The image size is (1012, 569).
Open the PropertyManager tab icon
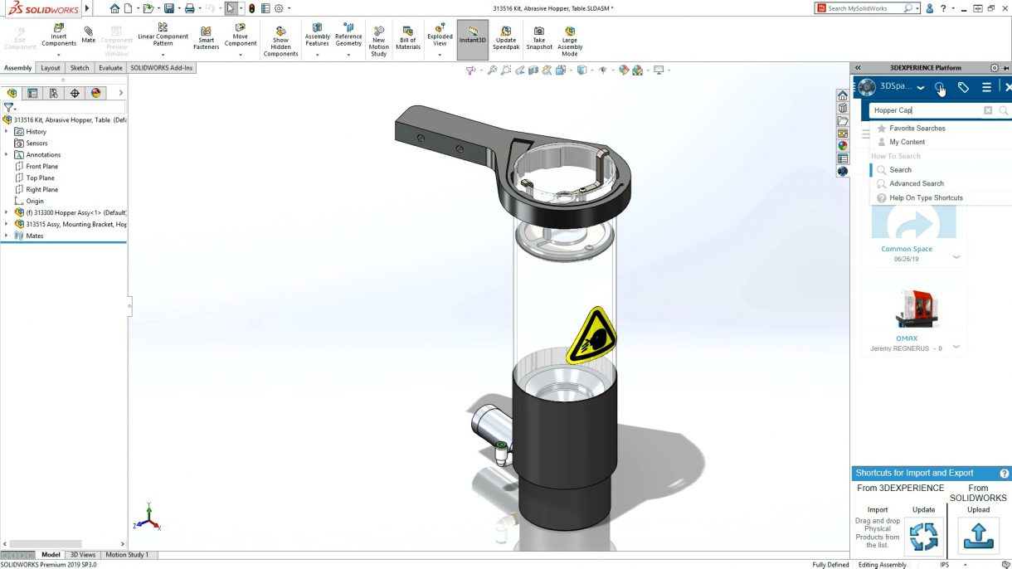(x=32, y=94)
